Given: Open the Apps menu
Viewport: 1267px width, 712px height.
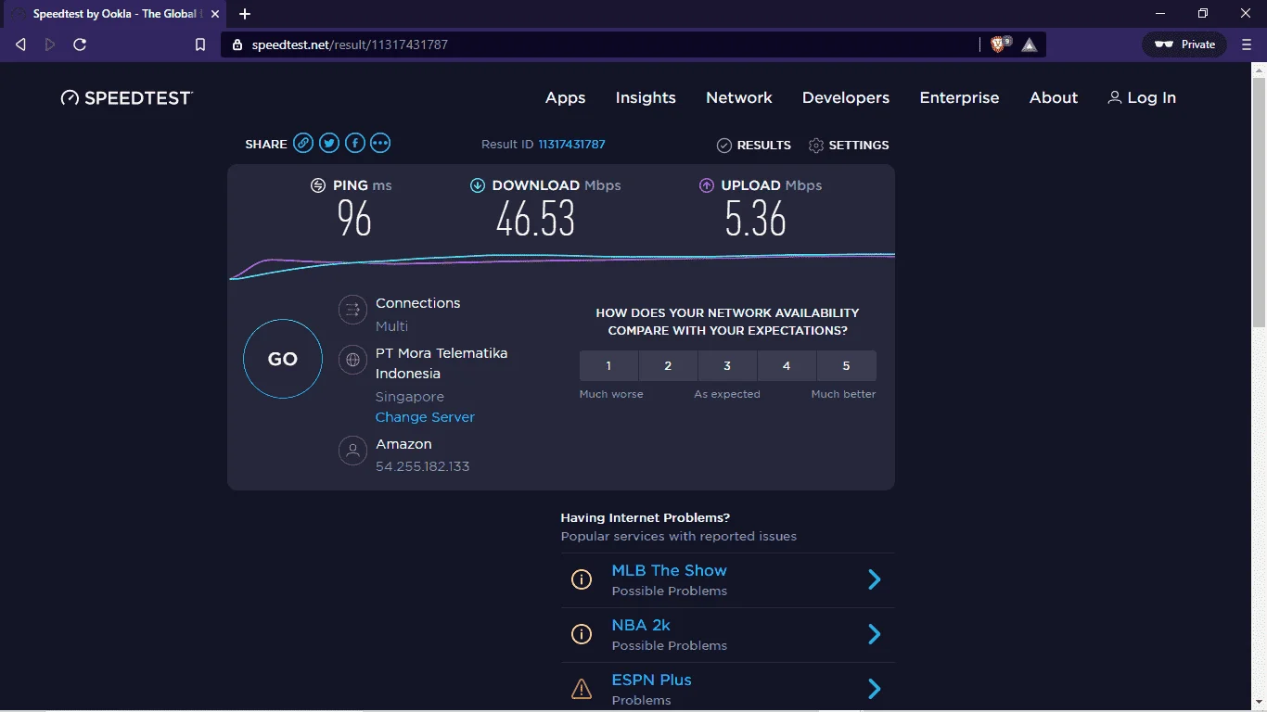Looking at the screenshot, I should click(x=566, y=97).
